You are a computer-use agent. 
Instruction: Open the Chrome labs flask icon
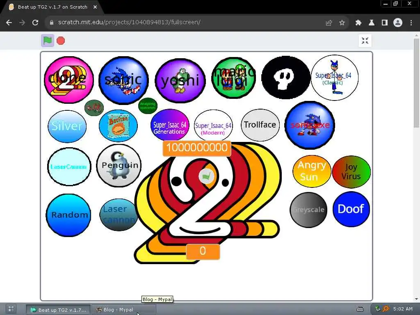click(x=372, y=23)
